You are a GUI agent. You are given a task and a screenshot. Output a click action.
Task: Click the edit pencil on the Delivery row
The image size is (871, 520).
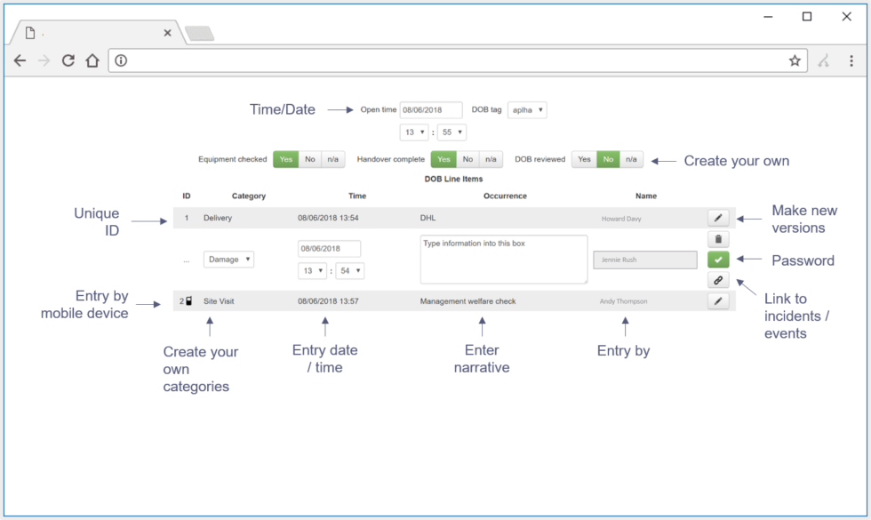click(x=717, y=217)
